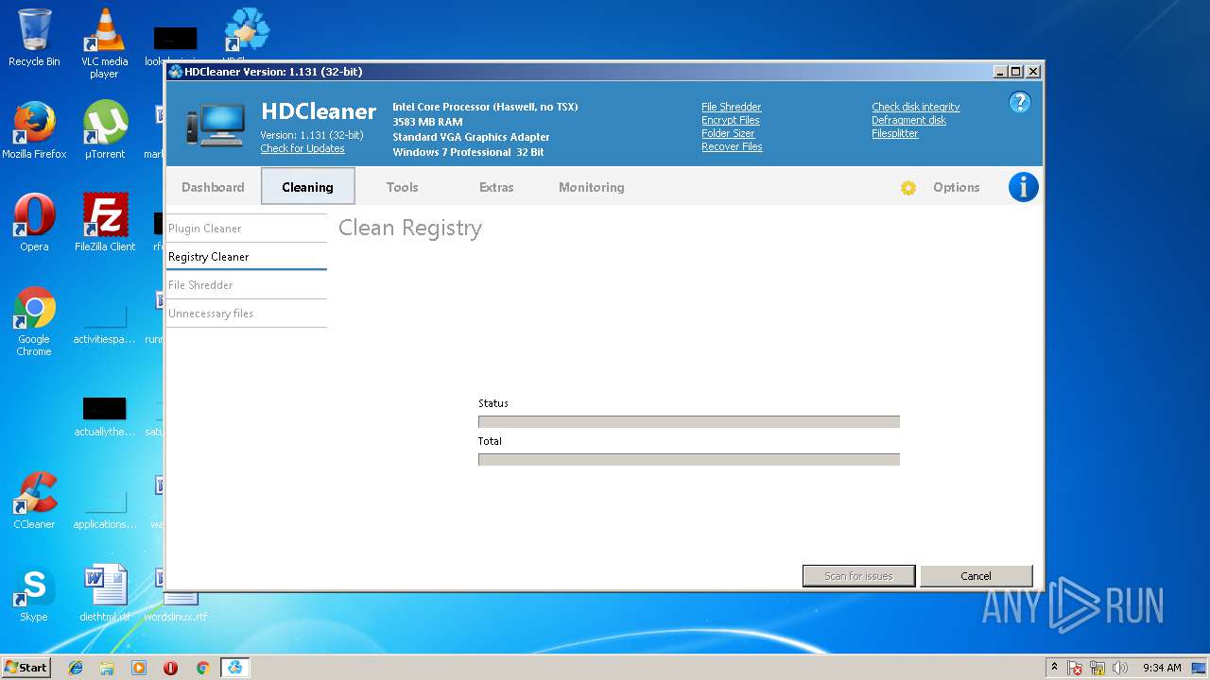Open Recycle Bin on desktop
Viewport: 1210px width, 680px height.
coord(34,38)
